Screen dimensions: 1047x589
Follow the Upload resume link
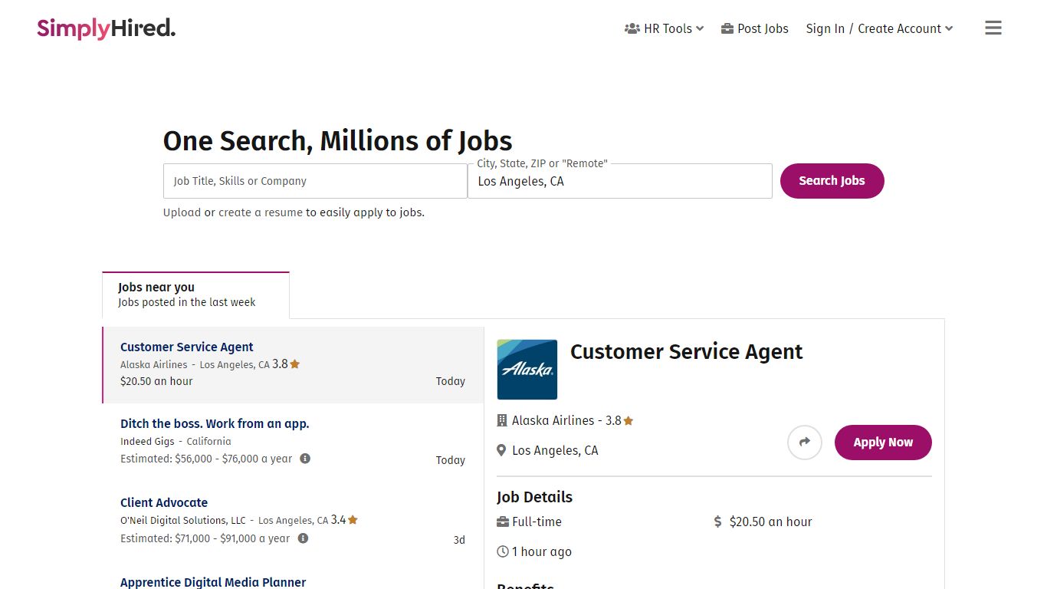click(182, 212)
